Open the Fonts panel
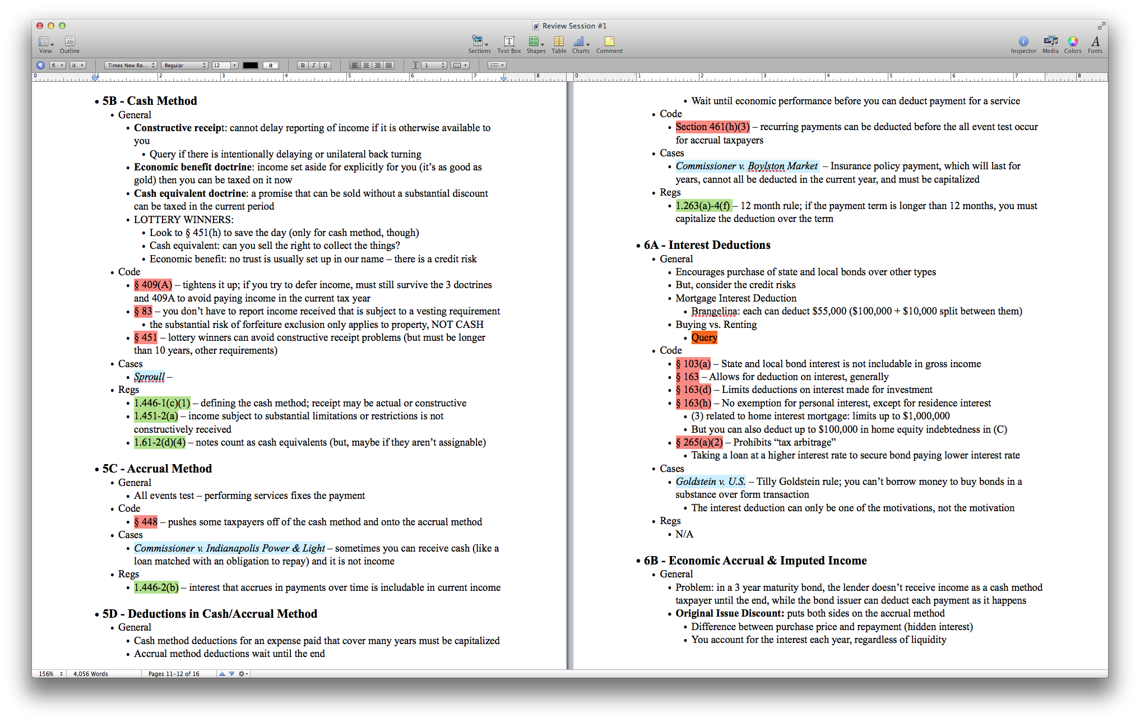The width and height of the screenshot is (1140, 722). pos(1095,44)
